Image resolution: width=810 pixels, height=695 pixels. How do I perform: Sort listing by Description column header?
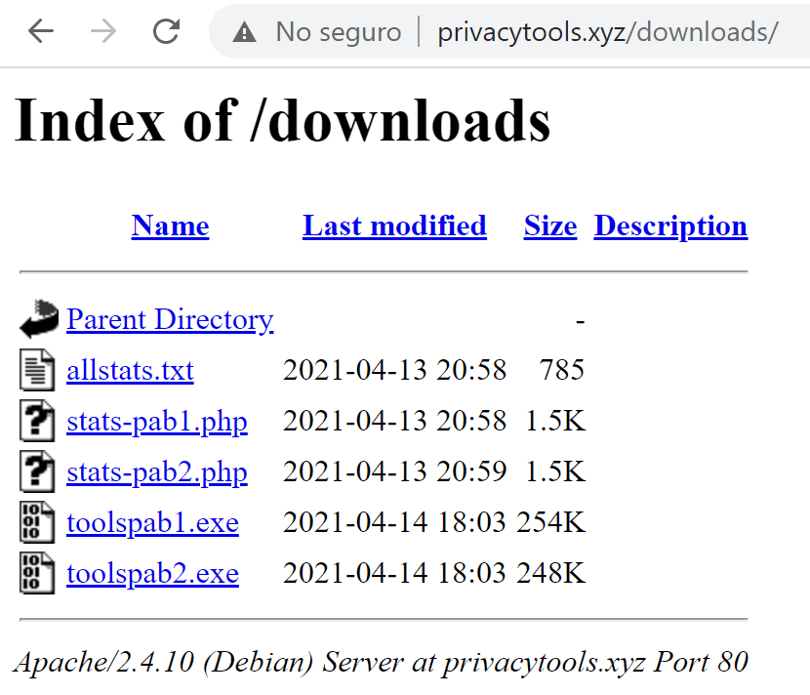670,225
